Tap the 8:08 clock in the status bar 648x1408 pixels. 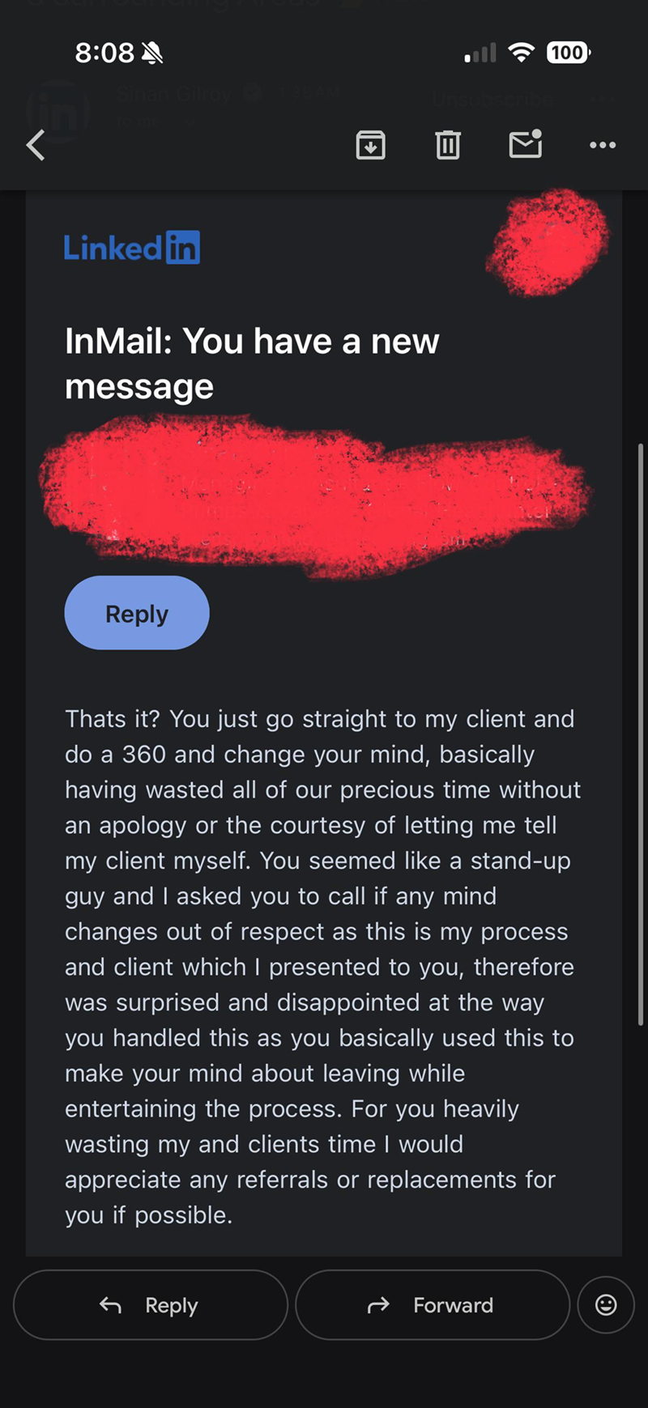click(x=104, y=53)
